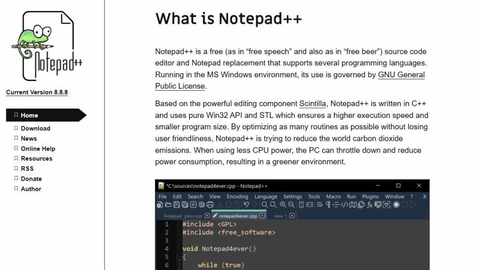Open the Author sidebar link

[31, 189]
